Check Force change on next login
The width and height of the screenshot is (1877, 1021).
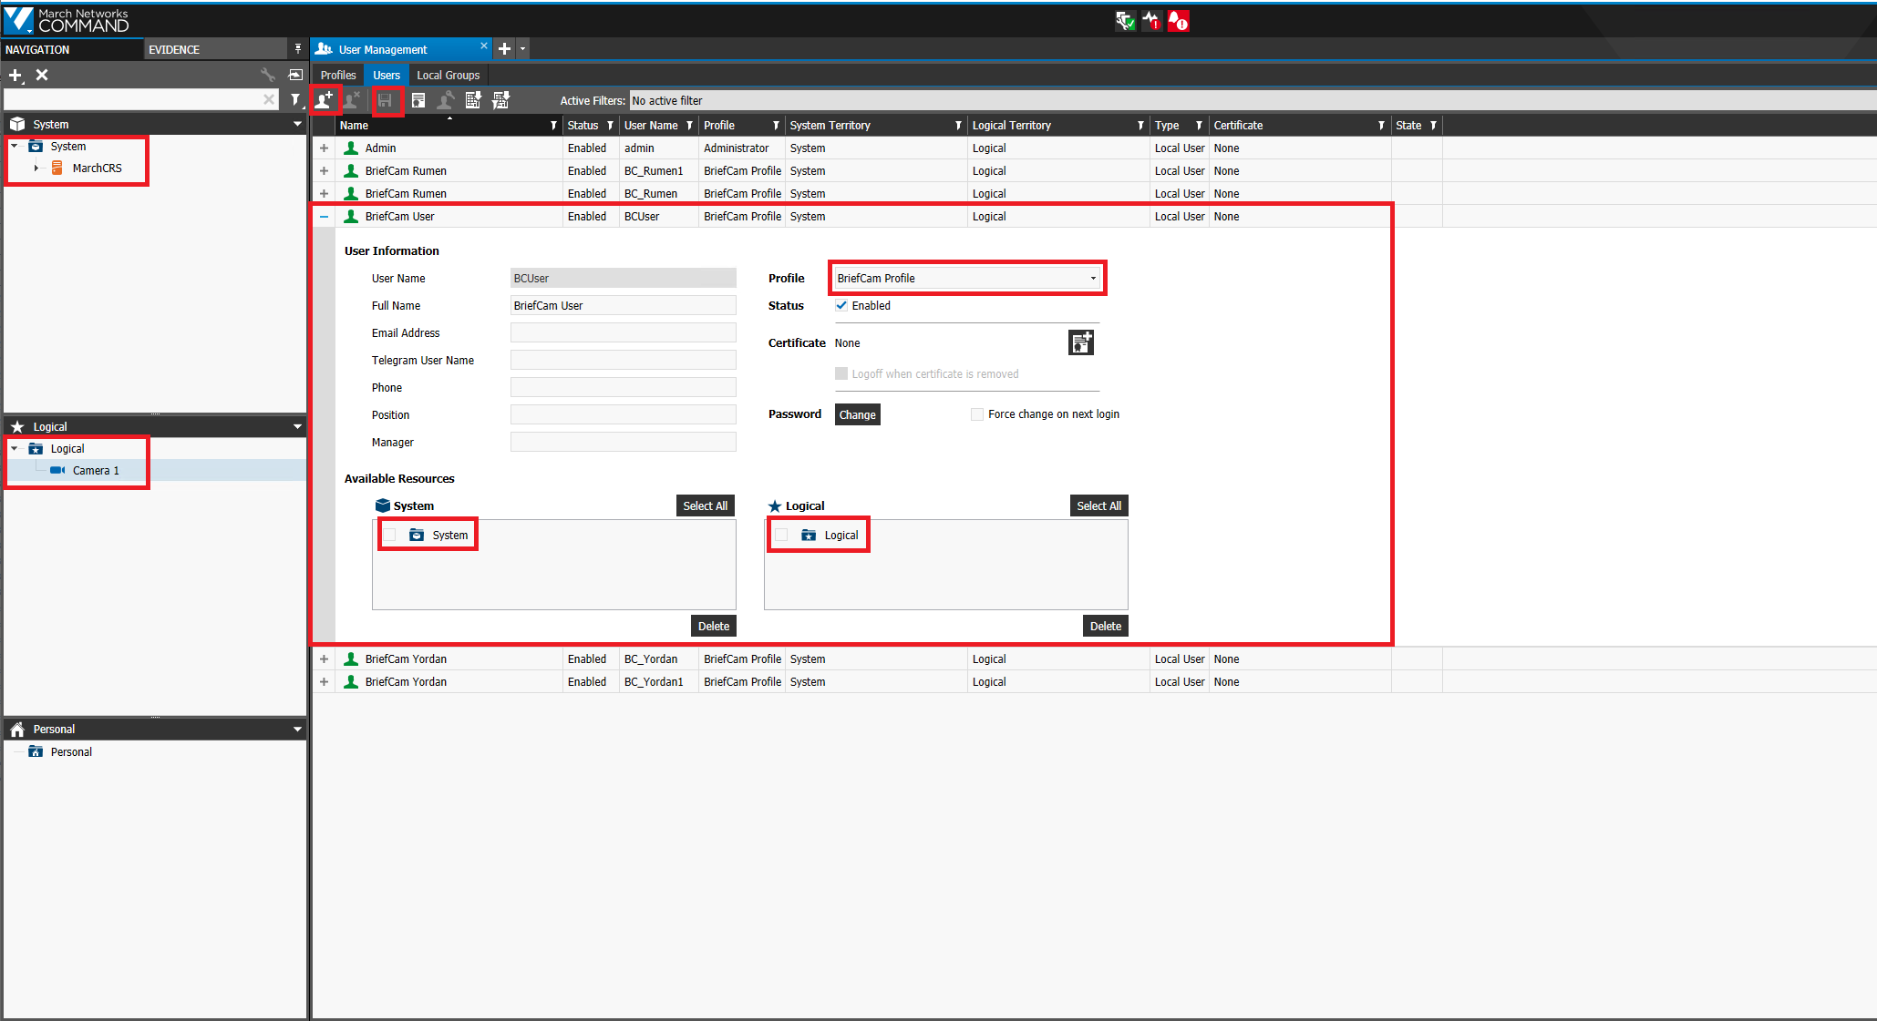coord(977,414)
